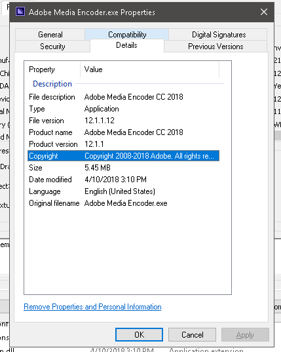281x352 pixels.
Task: Switch to the Security tab
Action: coord(52,47)
